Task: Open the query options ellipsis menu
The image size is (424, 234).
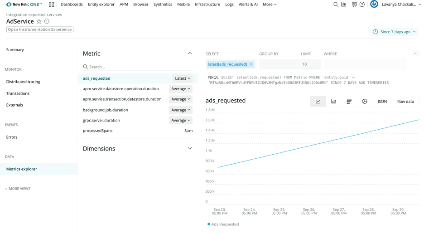Action: [415, 54]
